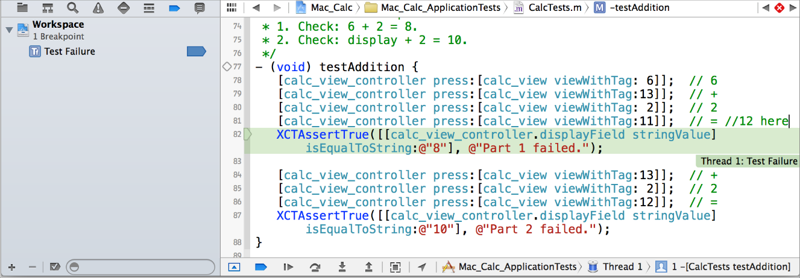Open the related items grid menu
Viewport: 800px width, 278px height.
pyautogui.click(x=231, y=8)
